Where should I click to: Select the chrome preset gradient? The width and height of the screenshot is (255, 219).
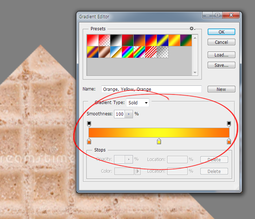[116, 52]
